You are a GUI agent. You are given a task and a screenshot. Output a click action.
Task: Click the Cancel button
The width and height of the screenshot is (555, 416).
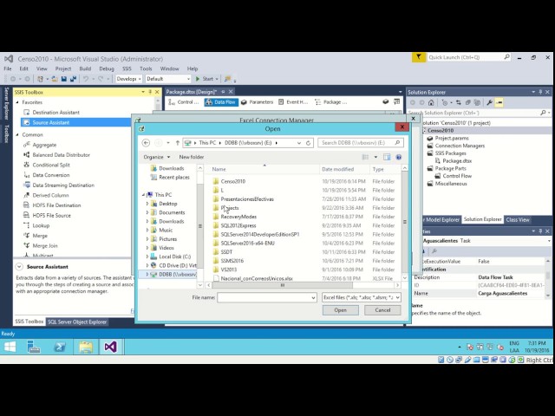[382, 310]
